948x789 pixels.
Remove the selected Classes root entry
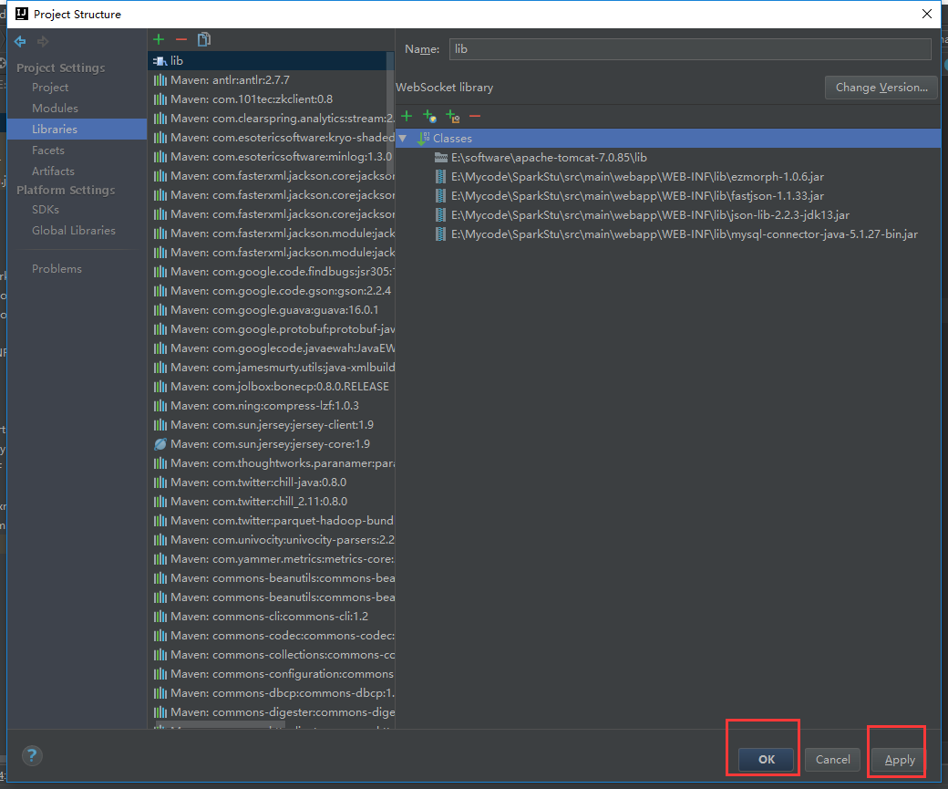(x=475, y=116)
